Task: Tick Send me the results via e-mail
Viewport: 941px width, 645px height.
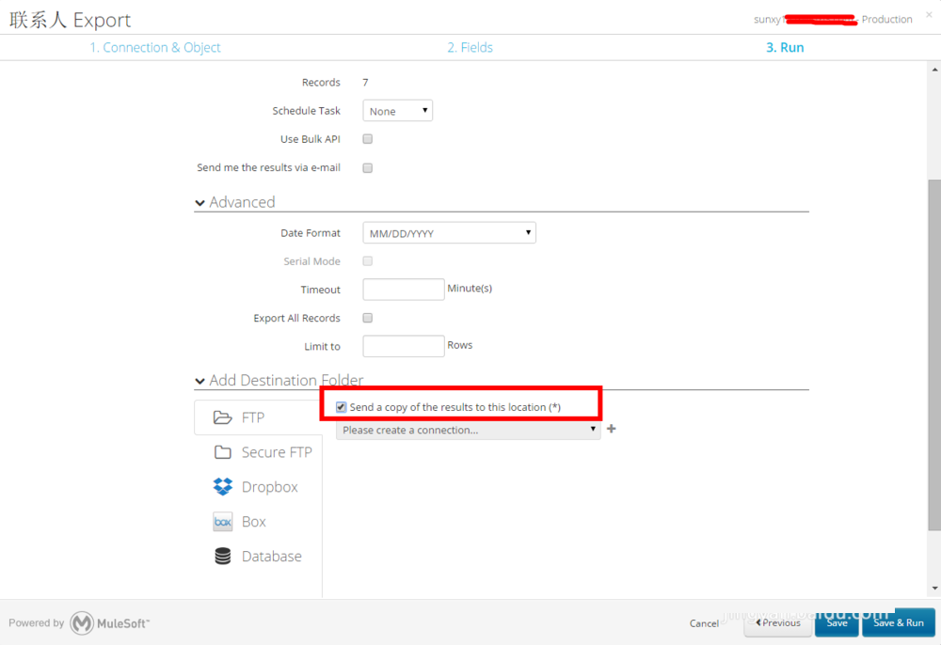Action: pos(368,168)
